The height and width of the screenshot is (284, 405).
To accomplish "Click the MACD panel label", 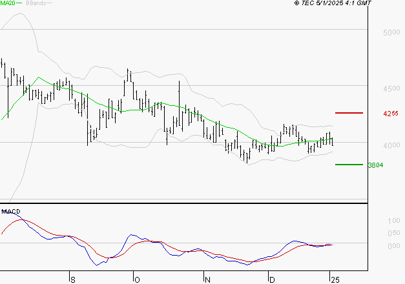I will pos(11,212).
